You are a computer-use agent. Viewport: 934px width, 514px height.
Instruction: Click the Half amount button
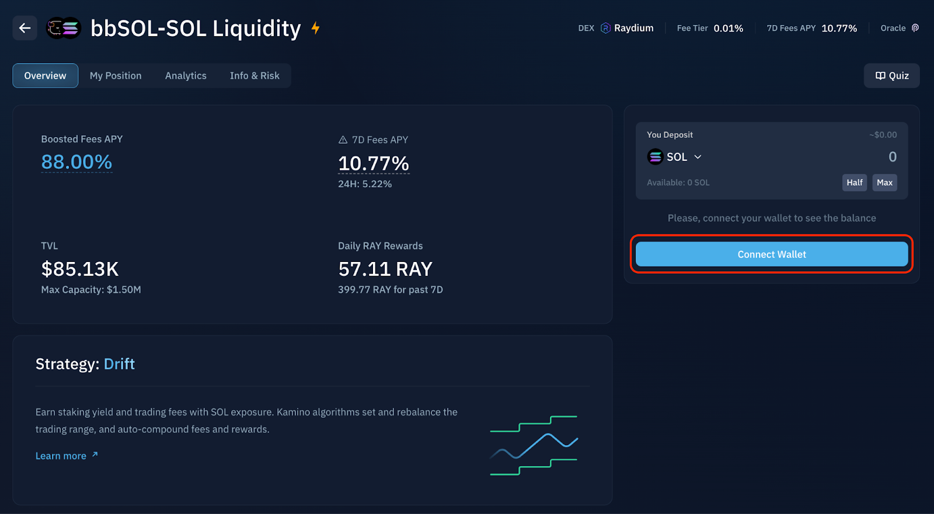pyautogui.click(x=855, y=183)
